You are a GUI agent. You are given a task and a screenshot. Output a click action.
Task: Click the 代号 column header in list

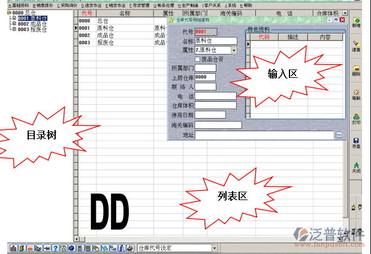coord(86,13)
